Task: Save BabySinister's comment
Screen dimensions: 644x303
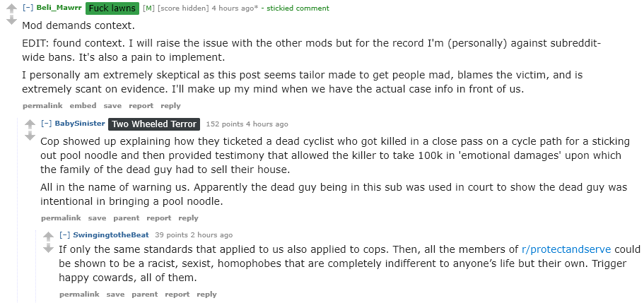Action: (x=98, y=218)
